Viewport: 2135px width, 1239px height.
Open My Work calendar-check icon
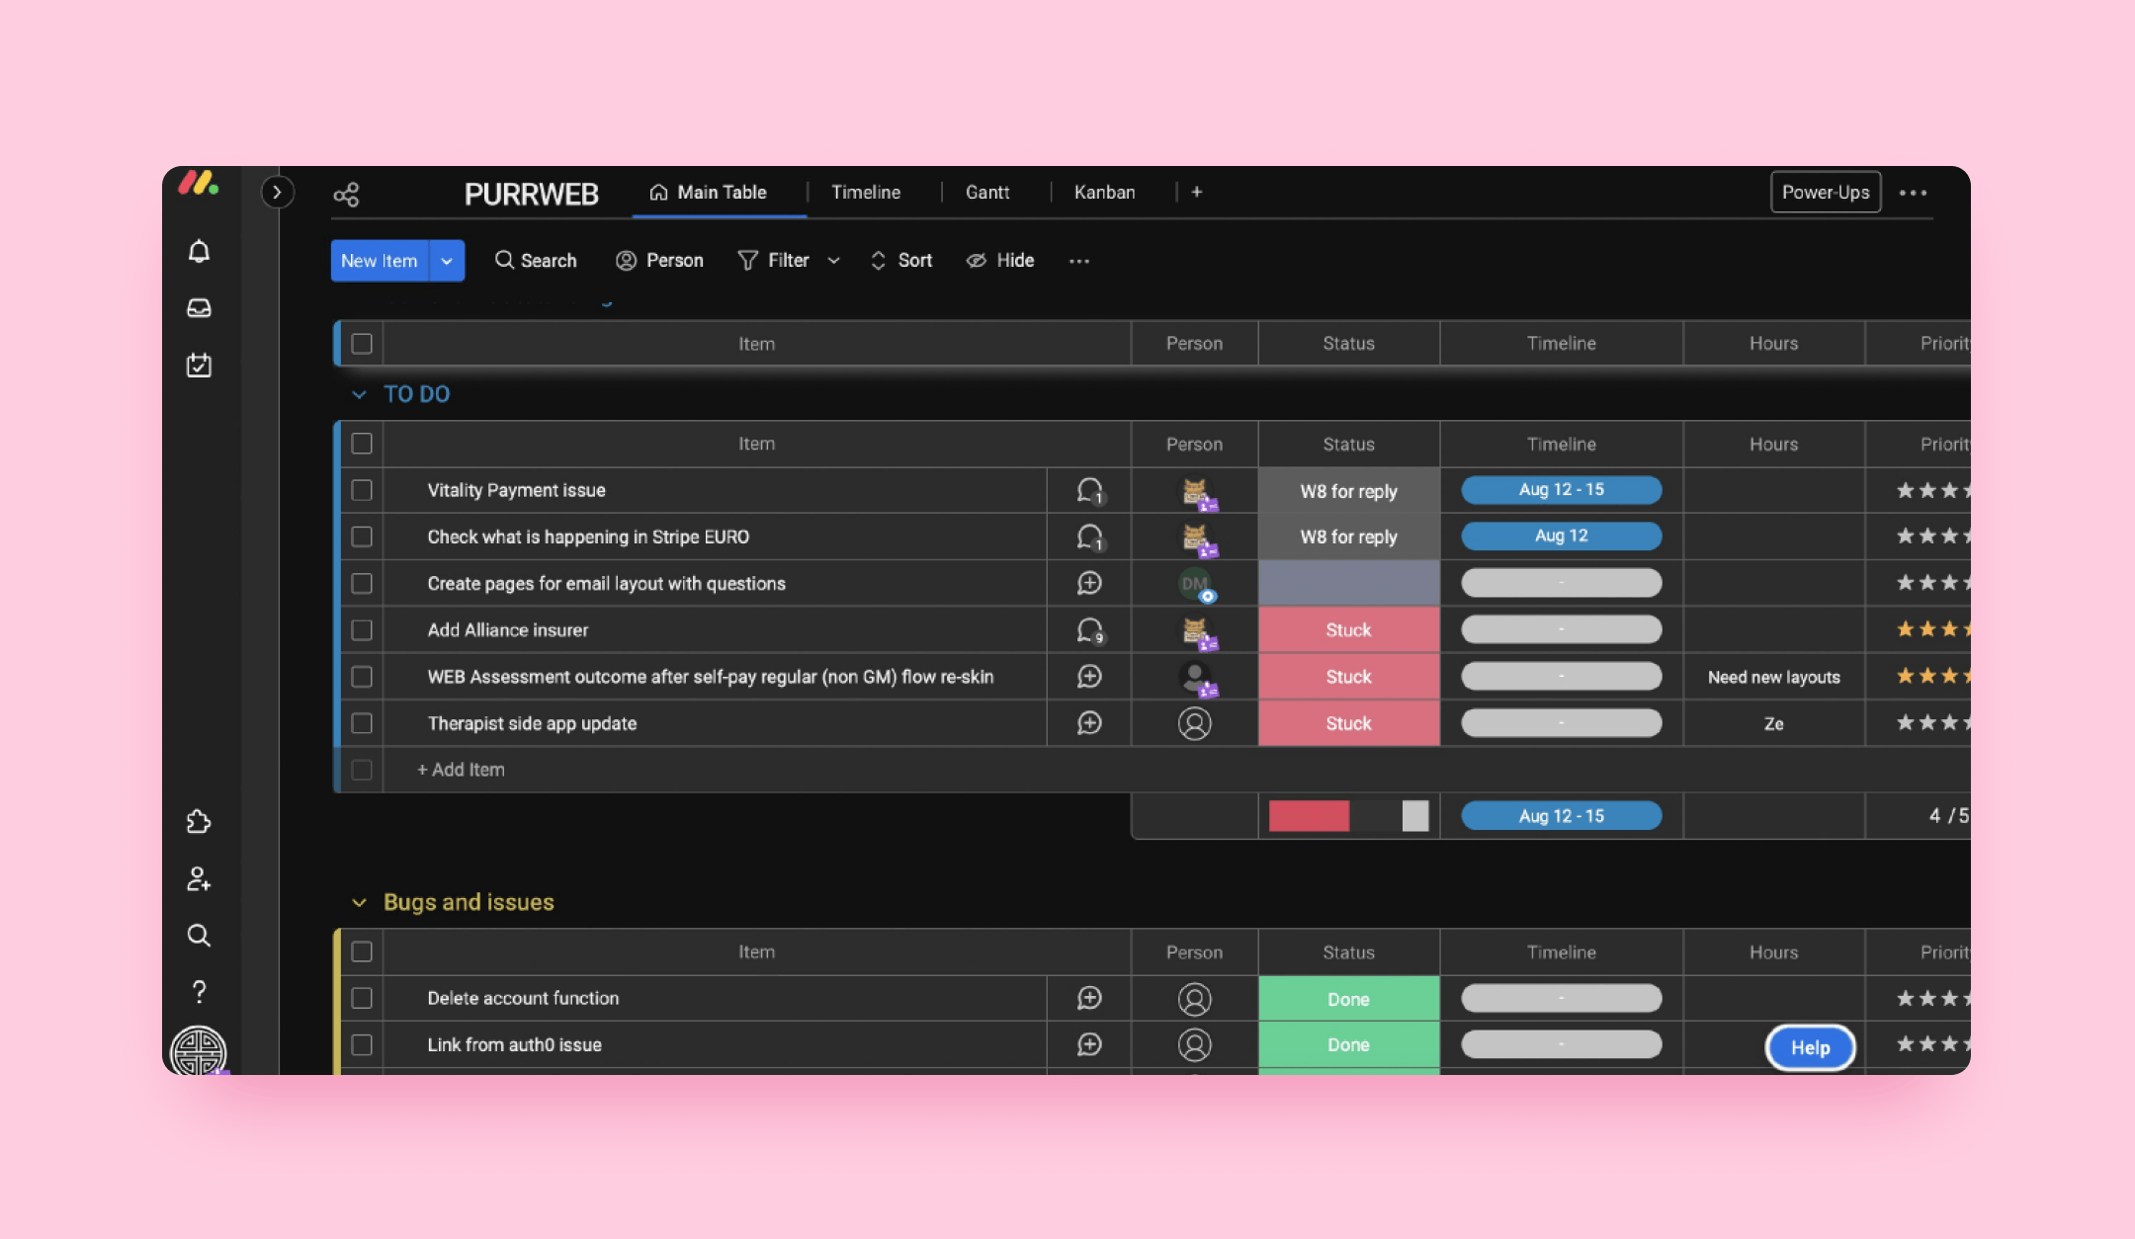click(199, 366)
